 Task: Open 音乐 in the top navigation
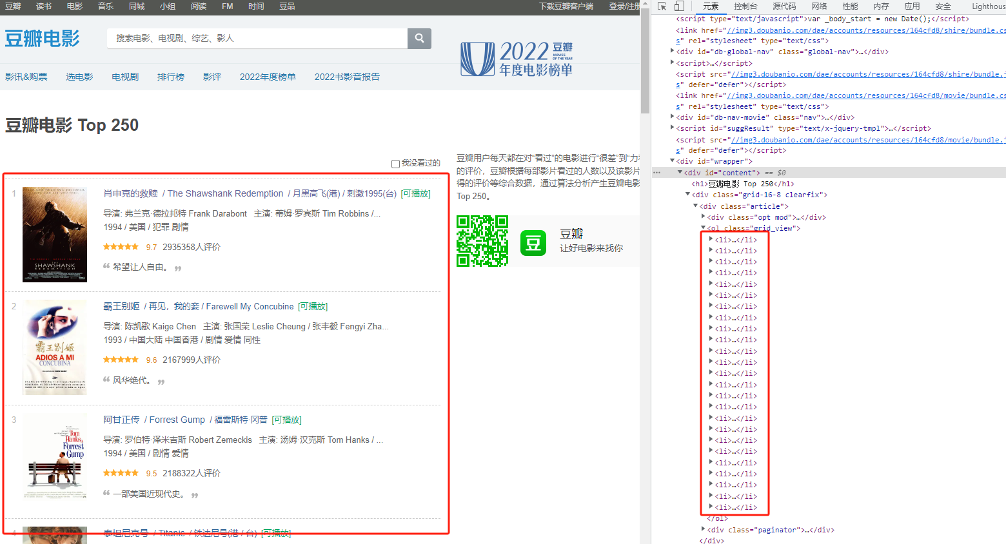pyautogui.click(x=106, y=6)
